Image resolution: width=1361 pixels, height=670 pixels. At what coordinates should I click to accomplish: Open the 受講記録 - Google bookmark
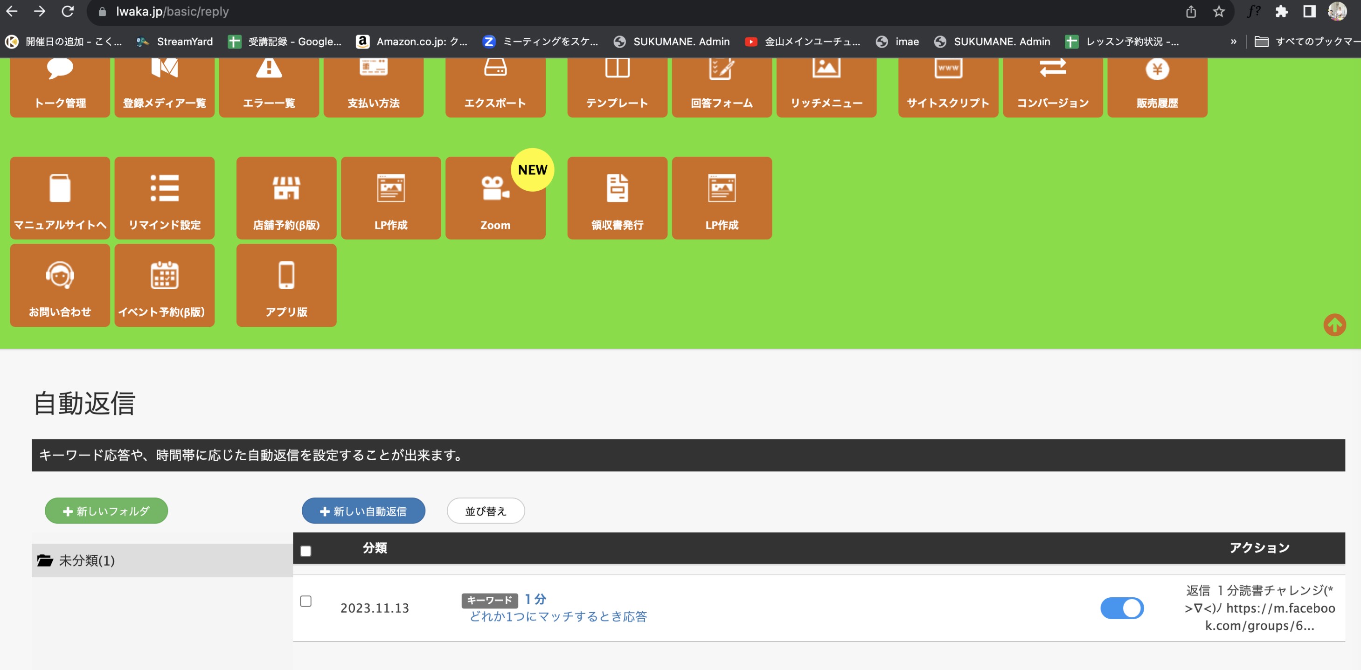tap(285, 41)
